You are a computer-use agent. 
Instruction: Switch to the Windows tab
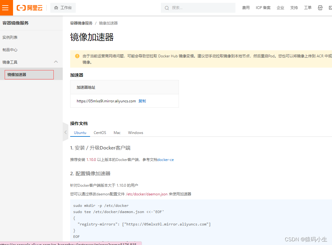click(x=135, y=132)
